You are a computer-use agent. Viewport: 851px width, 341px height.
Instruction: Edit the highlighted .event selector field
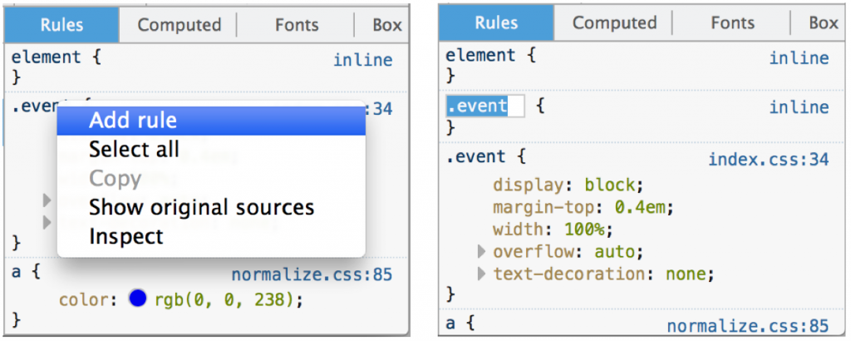(485, 106)
